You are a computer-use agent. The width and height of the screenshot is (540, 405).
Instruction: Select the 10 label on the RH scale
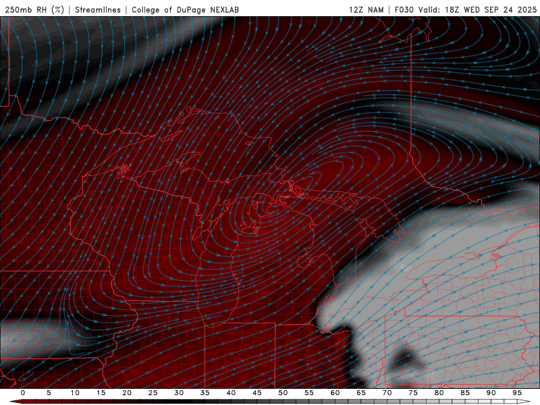coord(75,393)
